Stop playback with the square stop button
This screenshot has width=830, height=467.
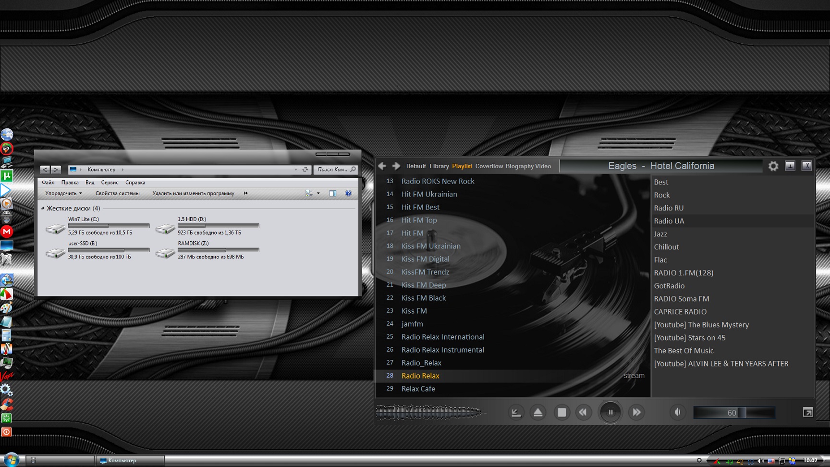tap(561, 412)
